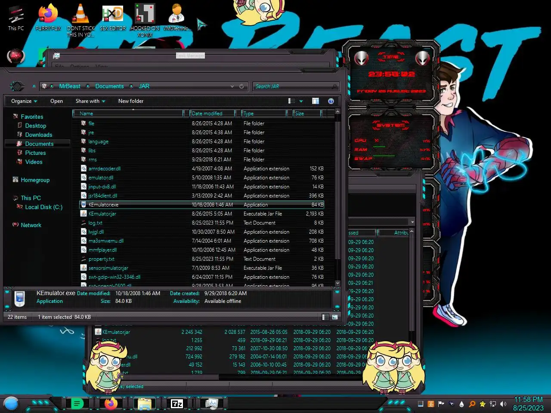Change the view layout icon in Explorer toolbar
Viewport: 551px width, 413px height.
click(291, 101)
